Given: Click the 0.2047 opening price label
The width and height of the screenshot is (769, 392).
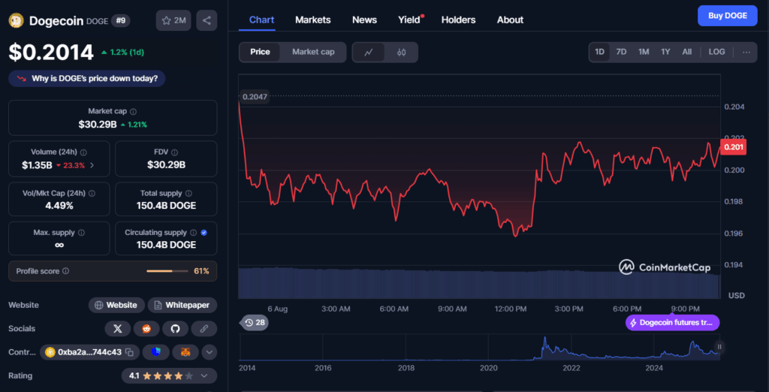Looking at the screenshot, I should pyautogui.click(x=255, y=97).
